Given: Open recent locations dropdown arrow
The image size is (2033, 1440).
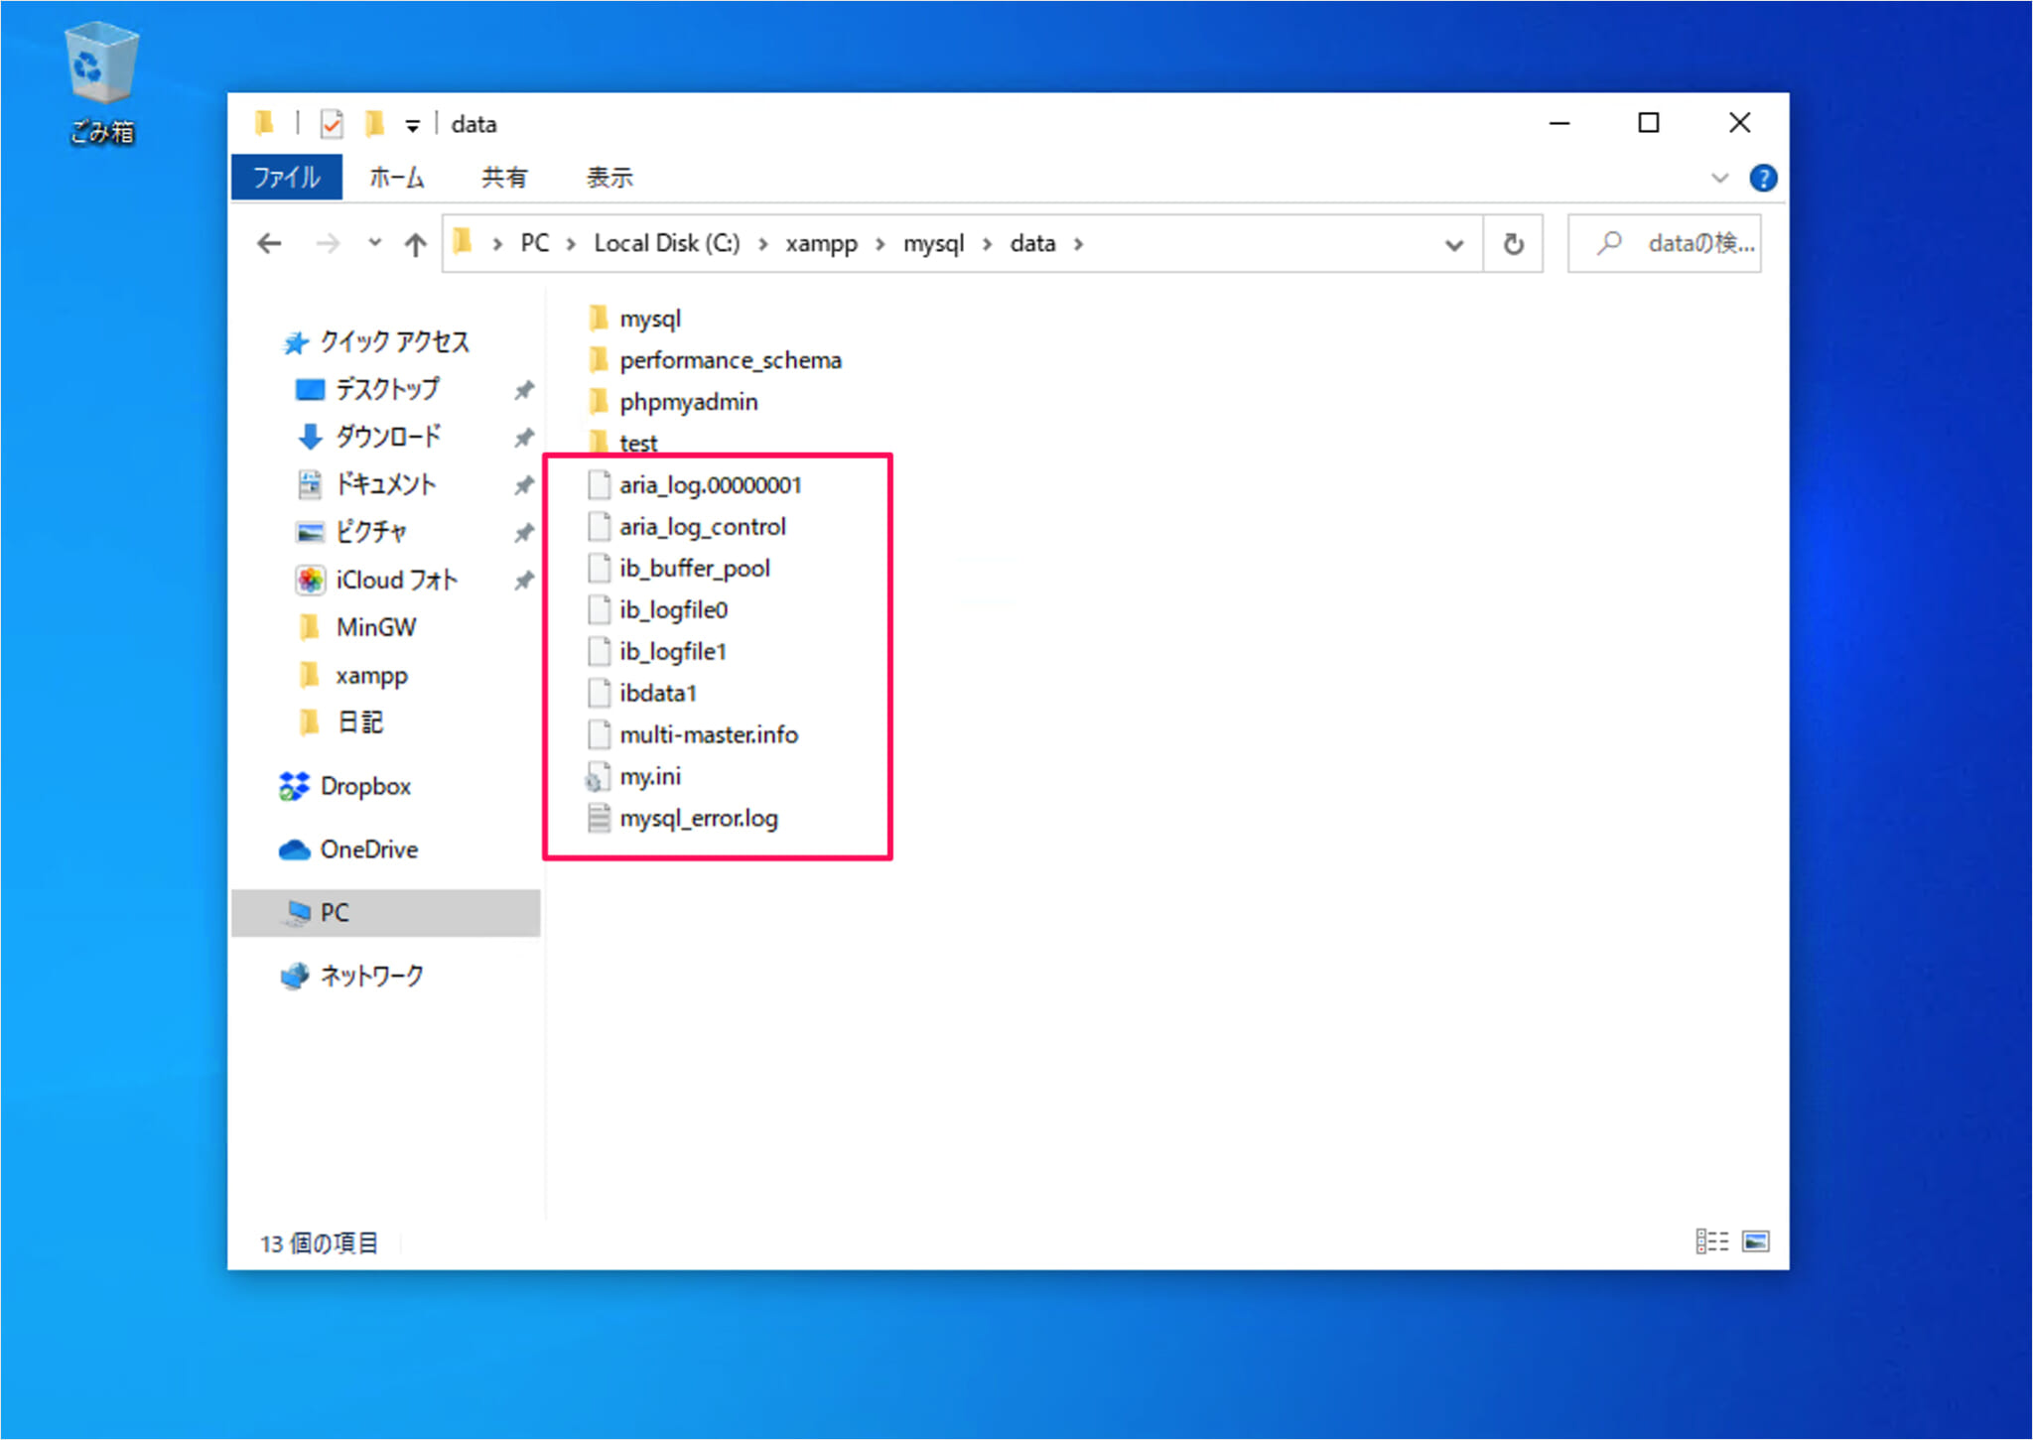Looking at the screenshot, I should point(374,243).
